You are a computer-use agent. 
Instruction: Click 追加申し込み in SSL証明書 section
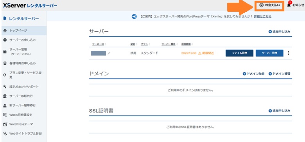click(x=279, y=111)
